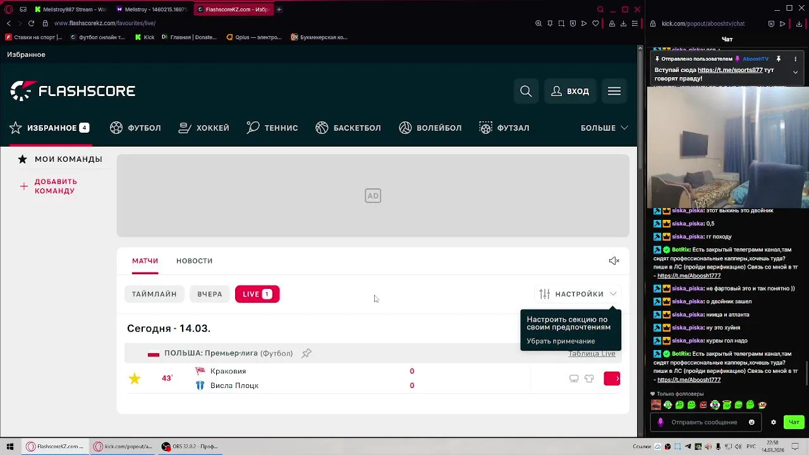Screen dimensions: 809x455
Task: Go to ФУТБОЛ section
Action: coord(135,128)
